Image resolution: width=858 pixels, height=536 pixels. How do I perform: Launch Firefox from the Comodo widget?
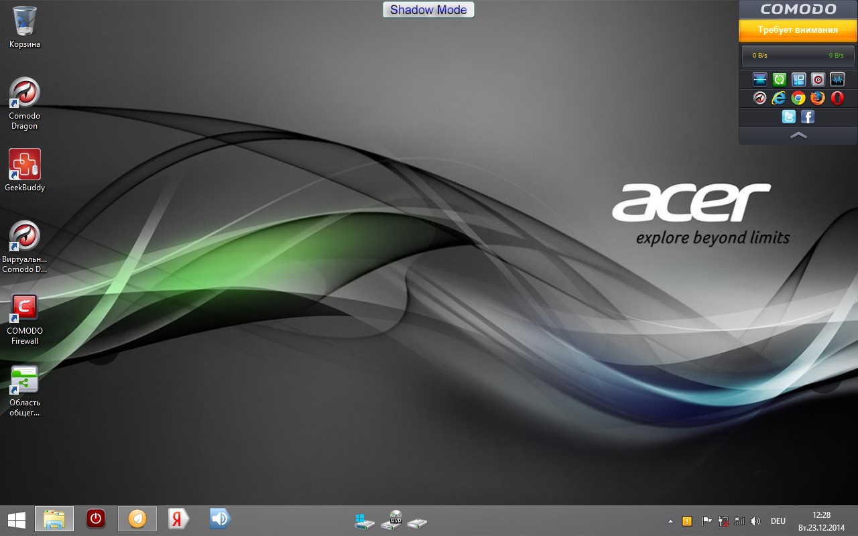[x=817, y=98]
